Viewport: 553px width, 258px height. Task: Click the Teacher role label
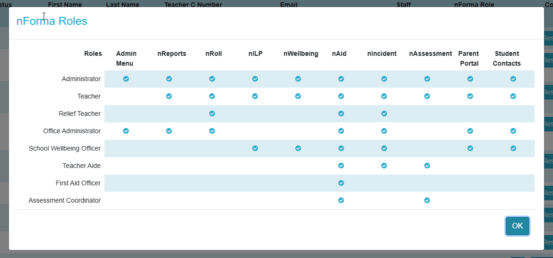[x=89, y=96]
